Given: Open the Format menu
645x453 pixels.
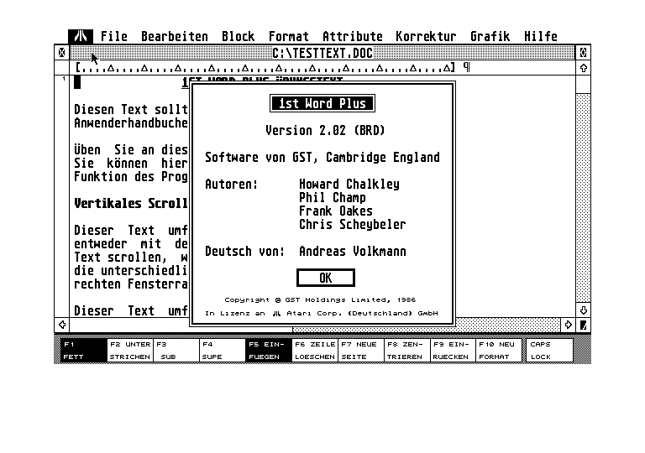Looking at the screenshot, I should click(288, 36).
